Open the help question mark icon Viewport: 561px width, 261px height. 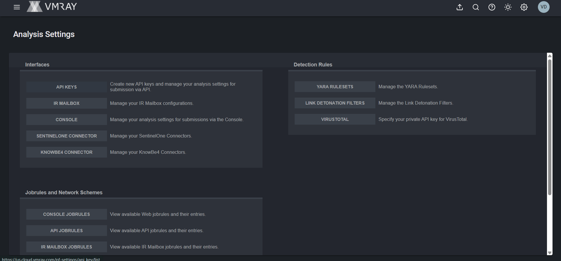click(492, 7)
